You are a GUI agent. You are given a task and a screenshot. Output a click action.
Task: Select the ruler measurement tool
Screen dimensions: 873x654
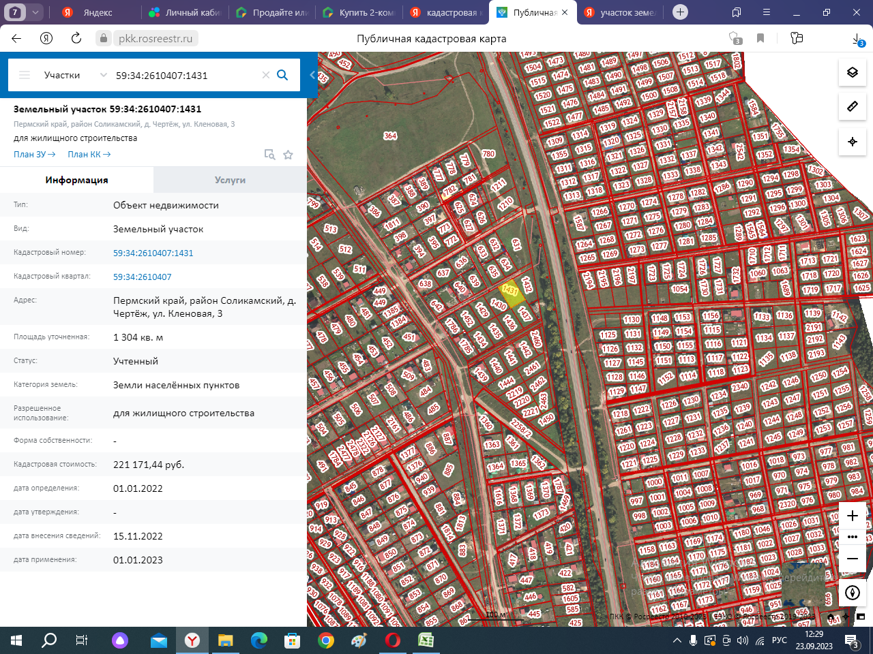(852, 107)
